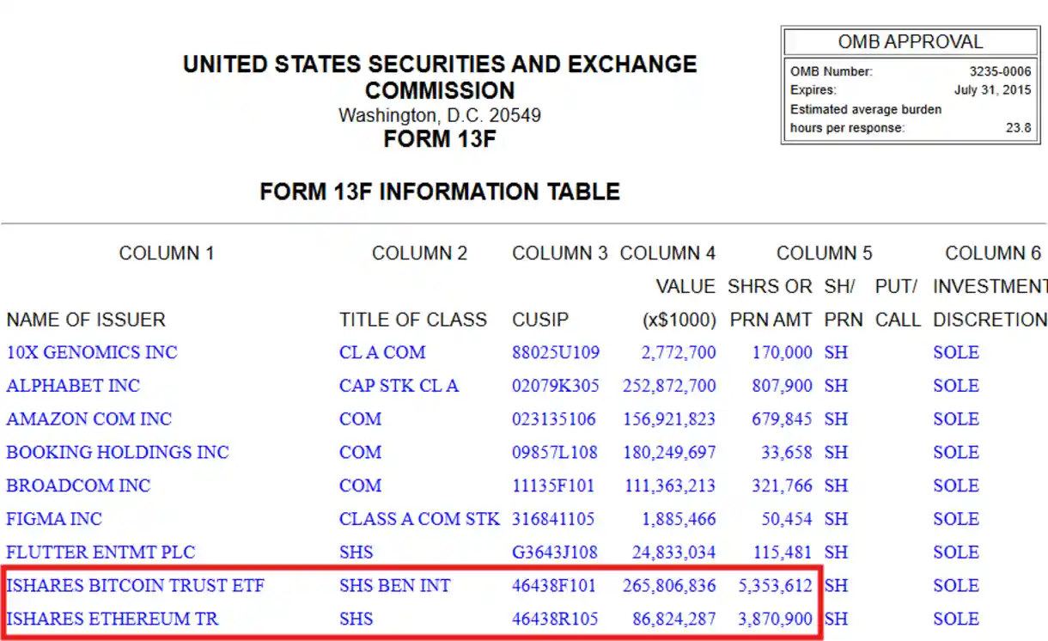Click share amount 5,353,612
The height and width of the screenshot is (641, 1048).
(775, 586)
